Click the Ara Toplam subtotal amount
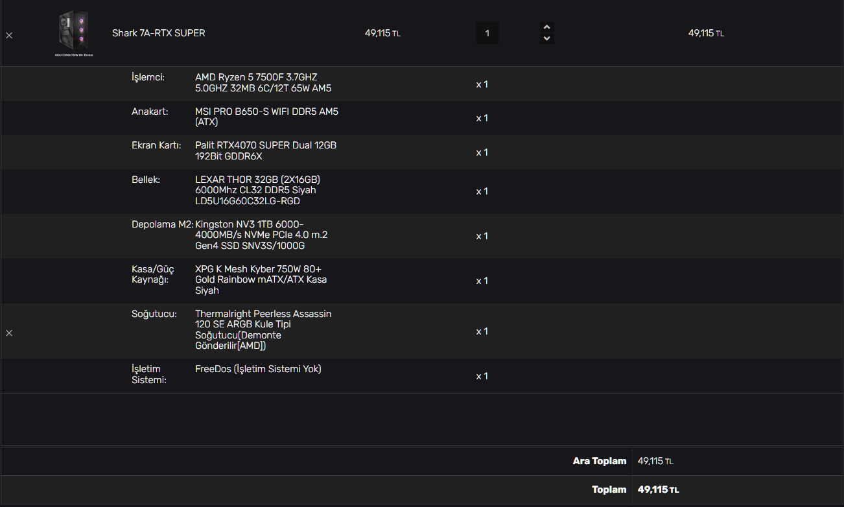Screen dimensions: 844x507 tap(655, 461)
